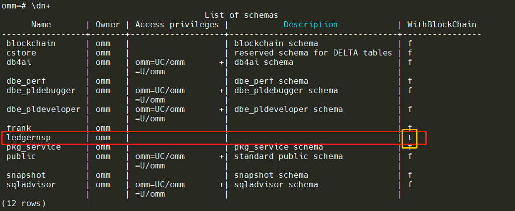Click the "dbe_perf schema" description text
The image size is (515, 211).
pyautogui.click(x=271, y=81)
